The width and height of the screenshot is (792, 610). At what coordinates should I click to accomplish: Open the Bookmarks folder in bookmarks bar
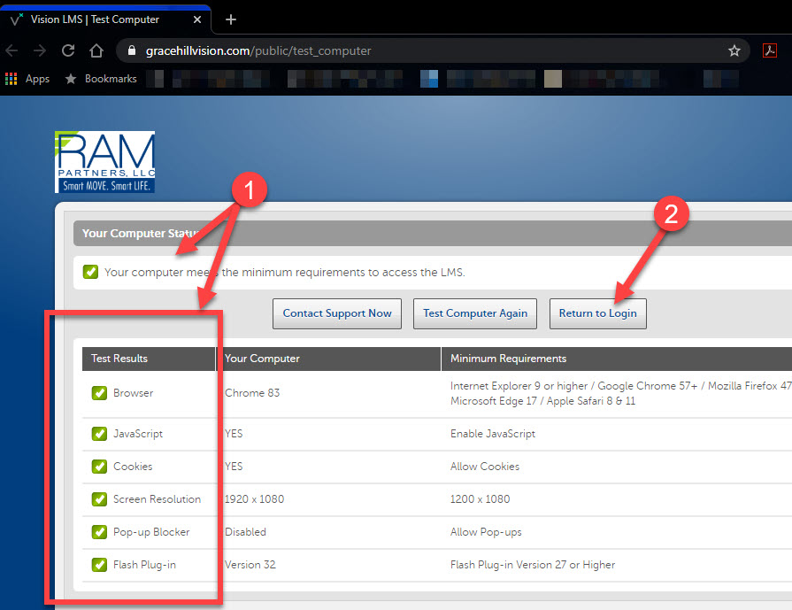pos(101,79)
